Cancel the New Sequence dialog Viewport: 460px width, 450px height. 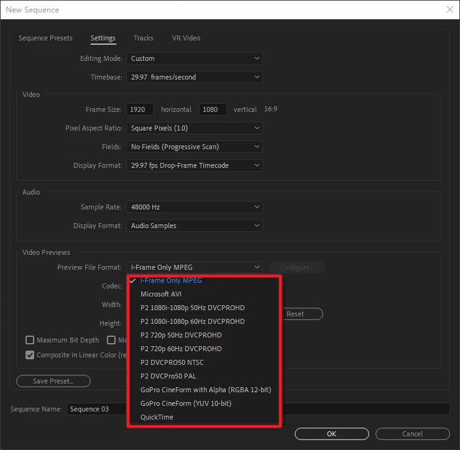(x=413, y=434)
